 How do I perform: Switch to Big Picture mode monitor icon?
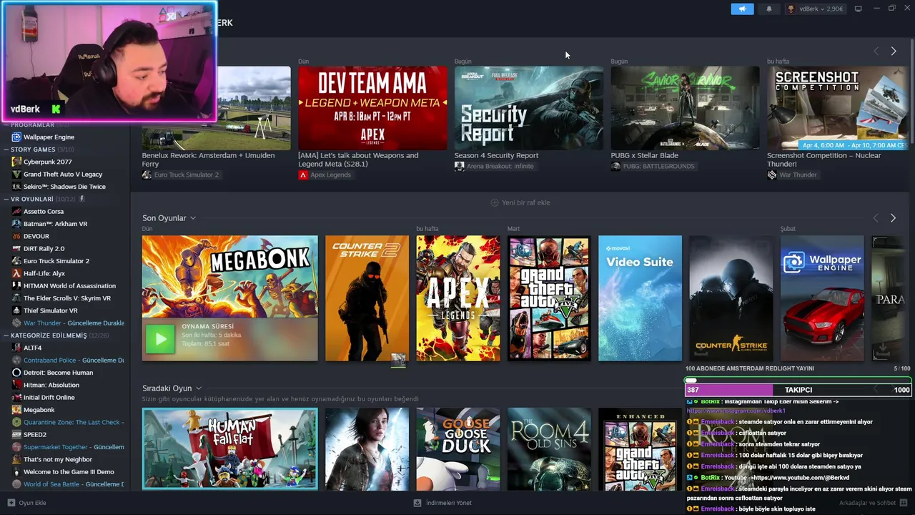click(859, 9)
